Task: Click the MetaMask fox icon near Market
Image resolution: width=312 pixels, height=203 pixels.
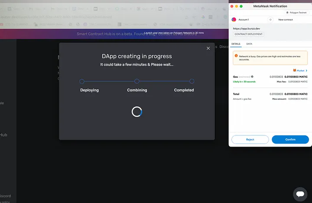Action: click(x=295, y=70)
